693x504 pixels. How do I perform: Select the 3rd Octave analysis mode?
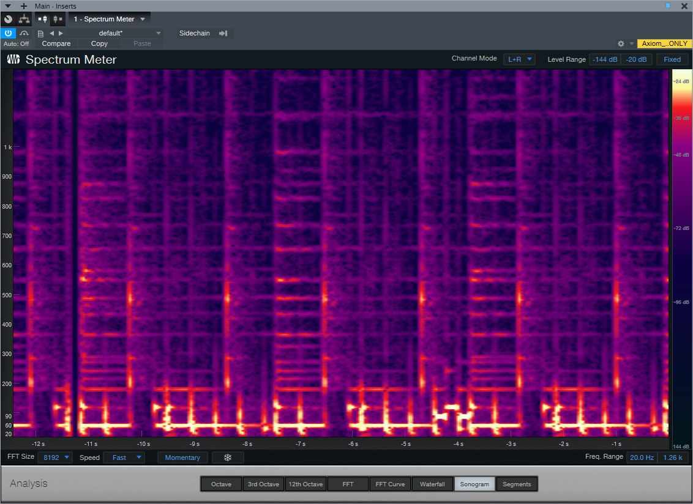coord(264,484)
